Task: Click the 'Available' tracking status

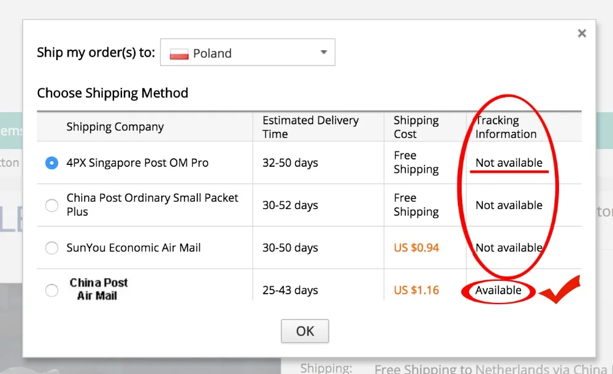Action: click(x=498, y=290)
